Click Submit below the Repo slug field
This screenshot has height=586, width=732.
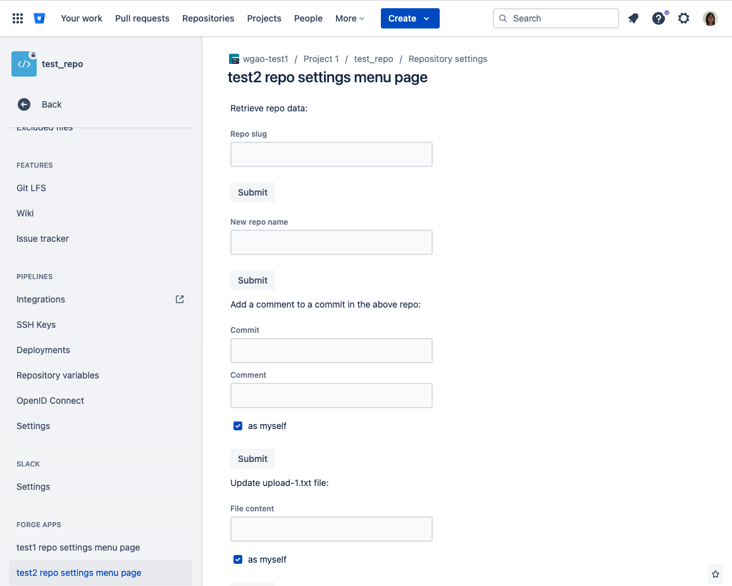coord(252,192)
